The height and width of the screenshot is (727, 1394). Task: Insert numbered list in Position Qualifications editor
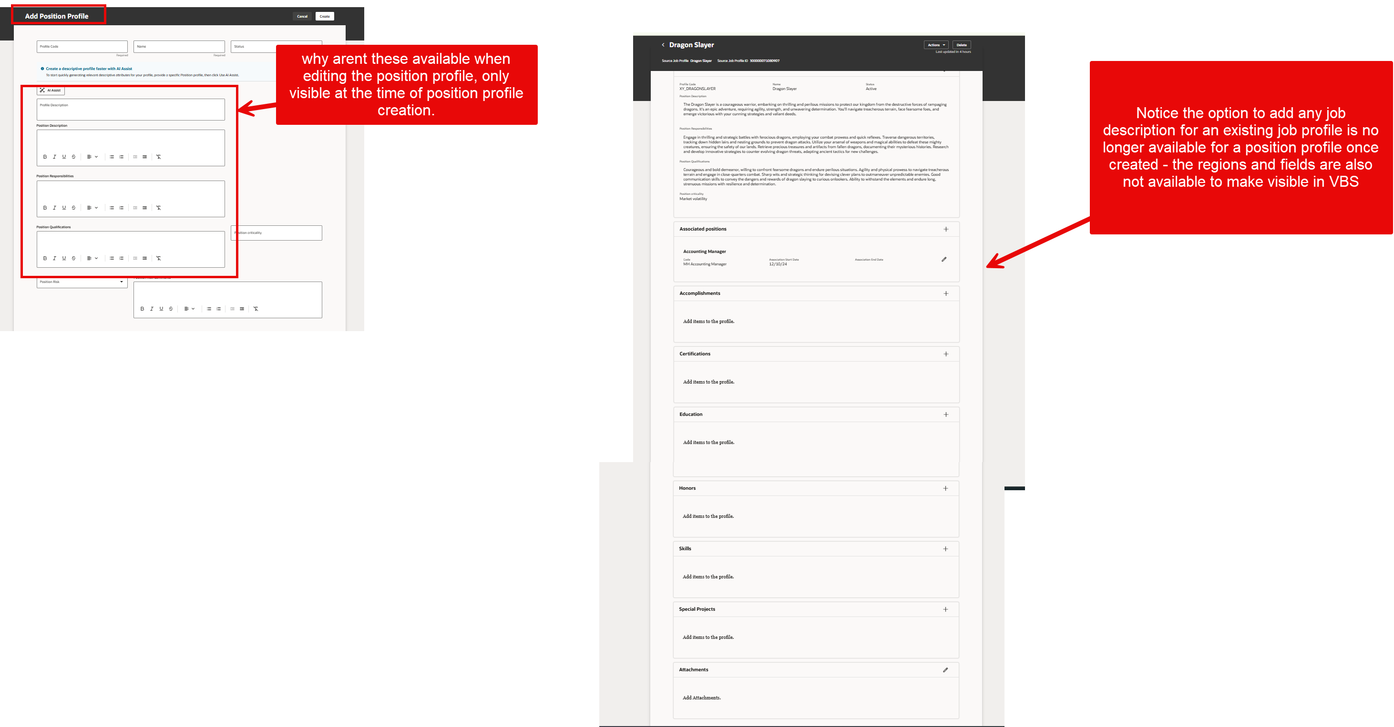121,259
